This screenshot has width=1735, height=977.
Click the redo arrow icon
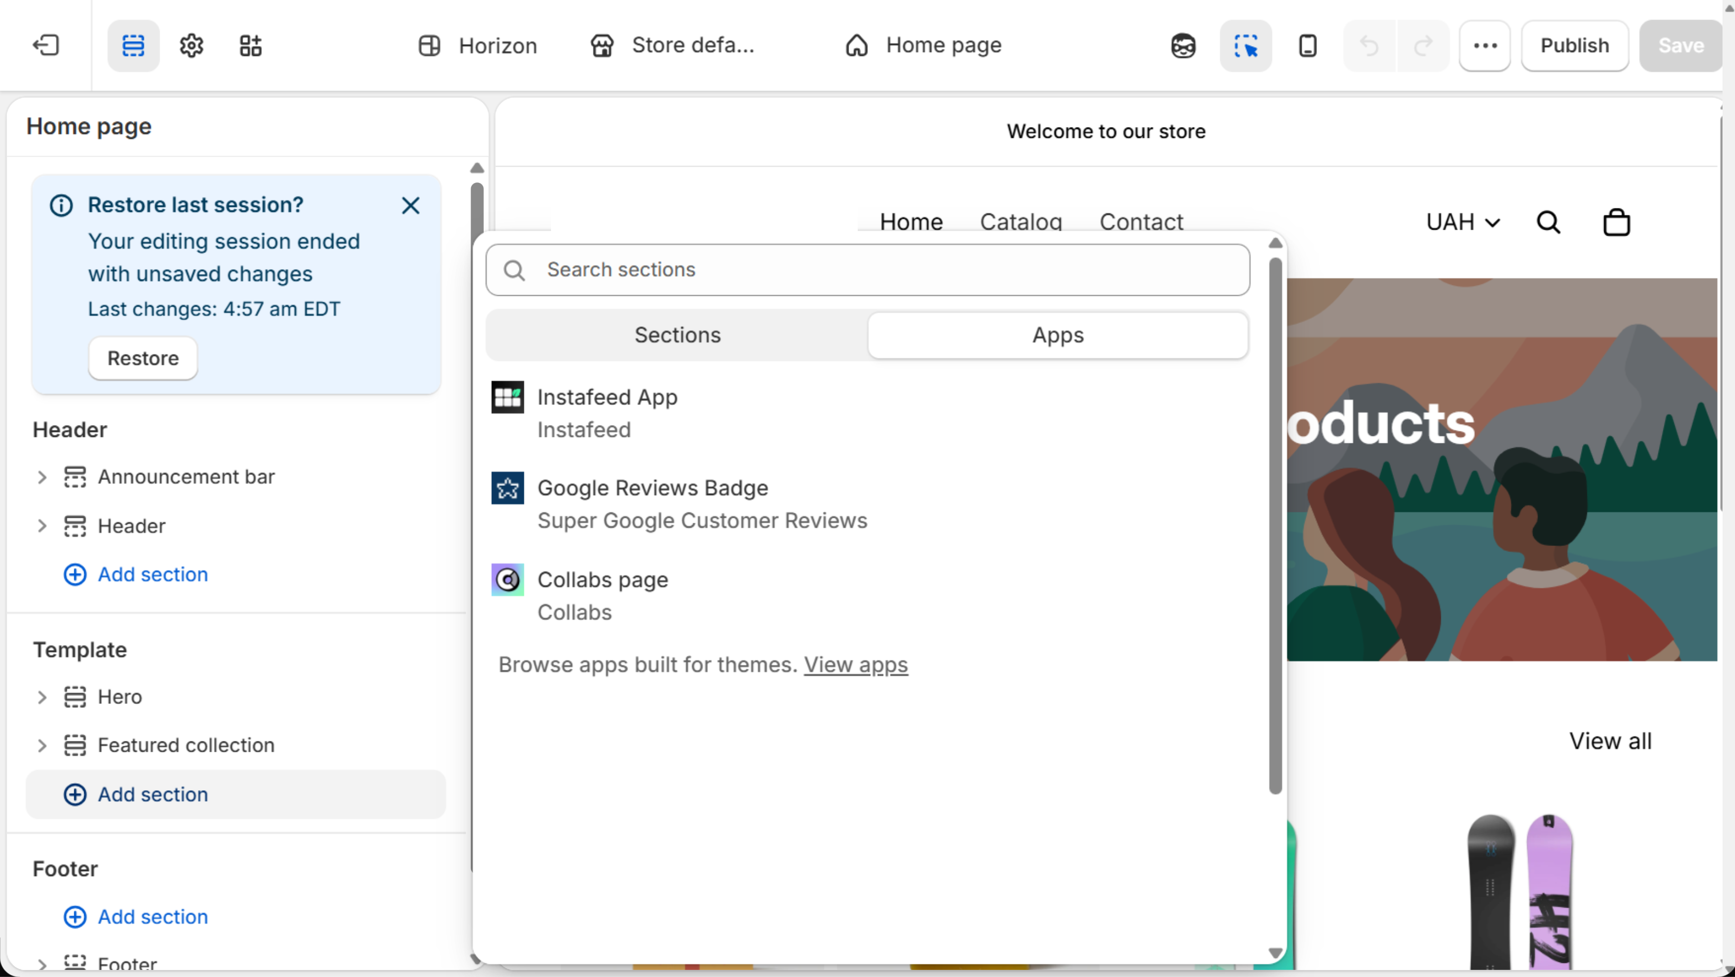(1423, 45)
